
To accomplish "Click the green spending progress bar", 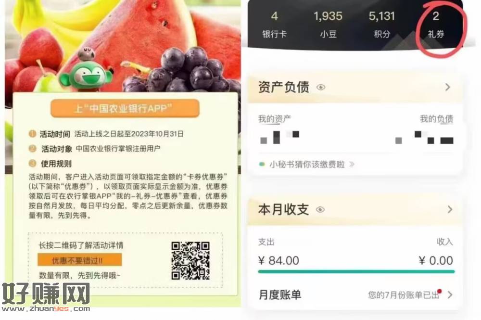I will click(356, 271).
